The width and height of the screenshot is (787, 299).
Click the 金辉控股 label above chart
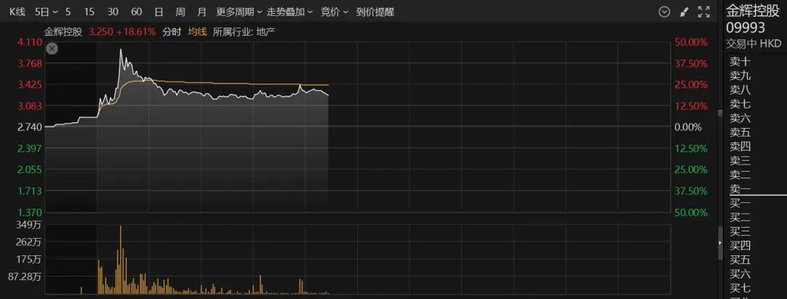[63, 32]
